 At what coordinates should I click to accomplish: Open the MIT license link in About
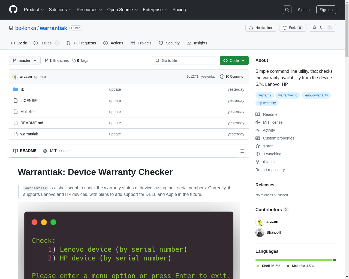point(269,122)
